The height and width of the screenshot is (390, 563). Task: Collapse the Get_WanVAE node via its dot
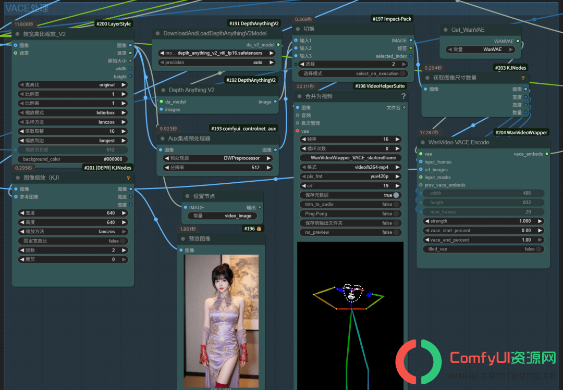[446, 30]
